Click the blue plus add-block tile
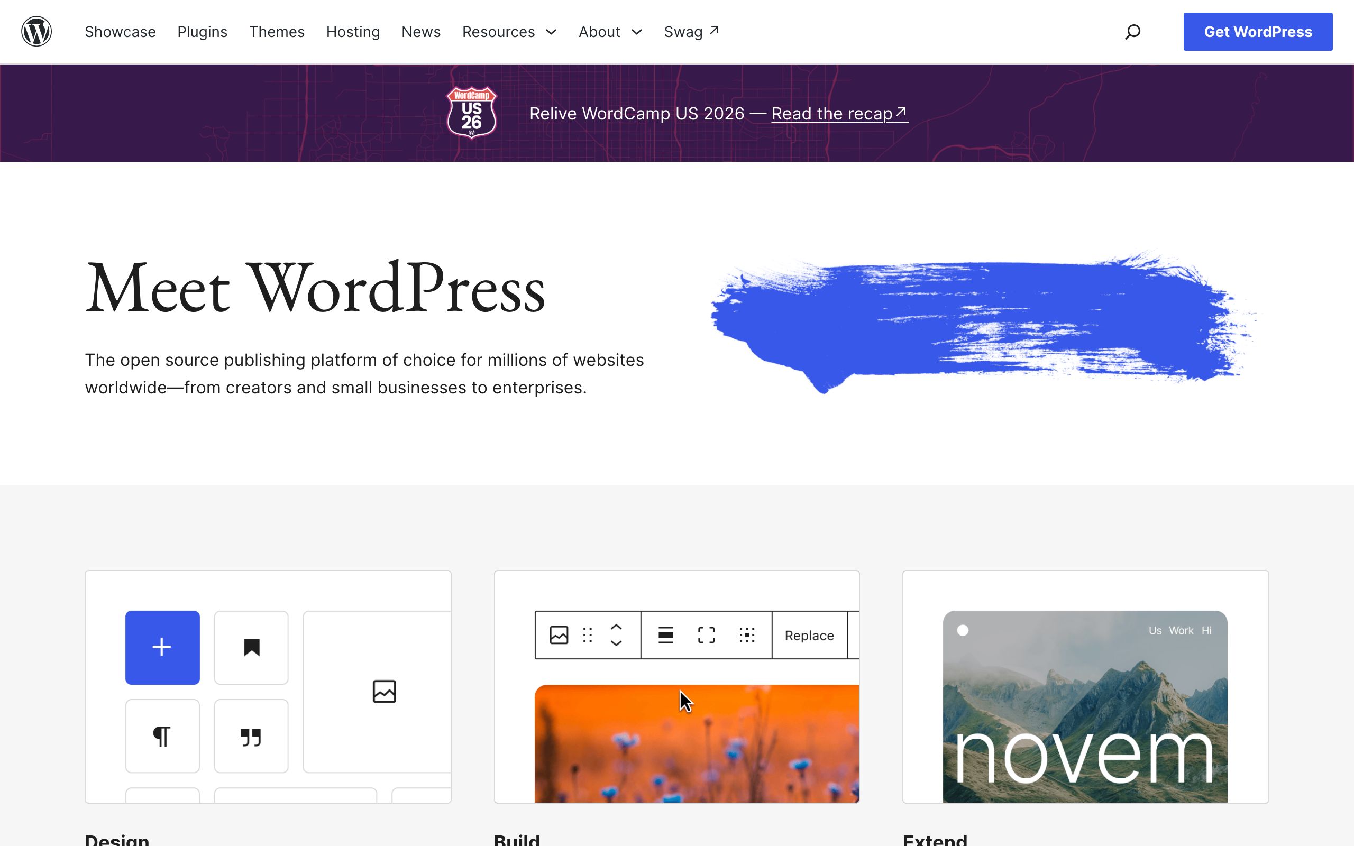The height and width of the screenshot is (846, 1354). tap(162, 647)
